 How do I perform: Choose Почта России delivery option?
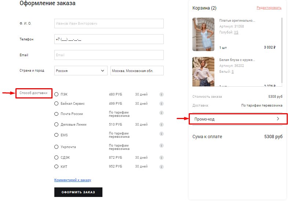(x=56, y=114)
